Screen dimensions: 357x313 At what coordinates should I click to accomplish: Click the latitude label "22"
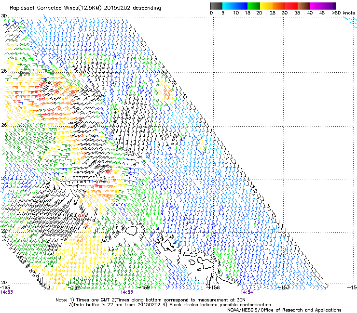coord(4,231)
